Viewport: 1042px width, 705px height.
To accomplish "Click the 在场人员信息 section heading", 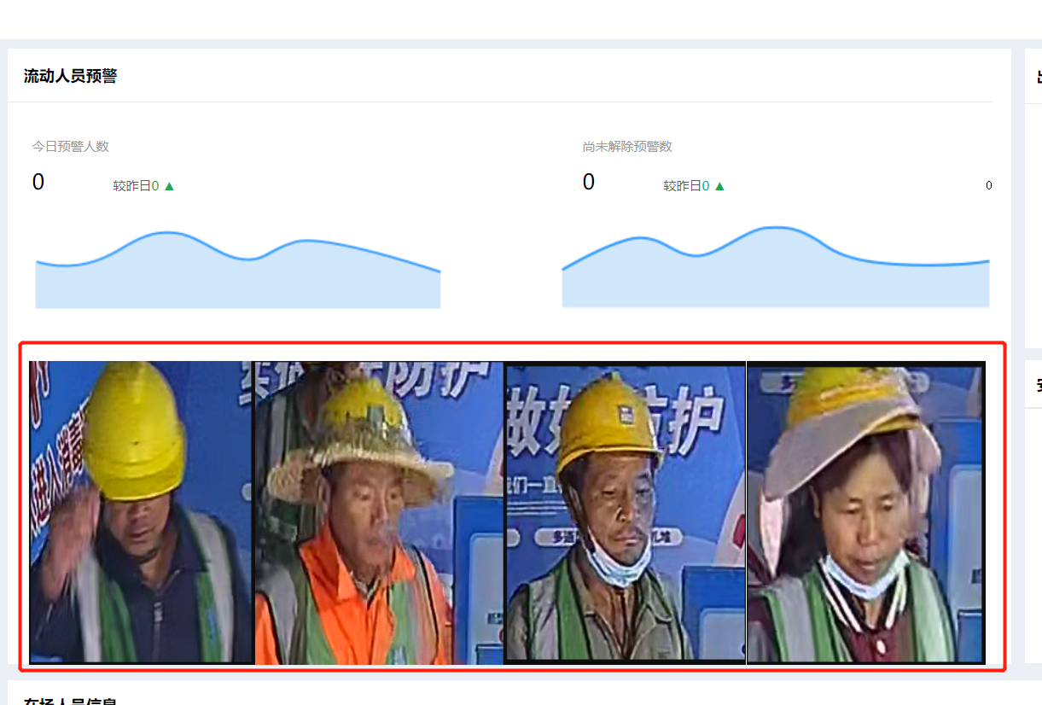I will tap(70, 702).
